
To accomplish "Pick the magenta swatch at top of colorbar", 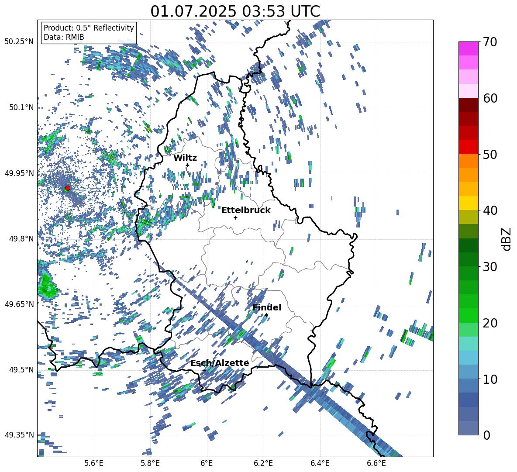I will pyautogui.click(x=468, y=48).
